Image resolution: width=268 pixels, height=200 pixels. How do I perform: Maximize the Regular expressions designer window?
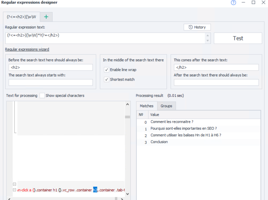[x=253, y=2]
